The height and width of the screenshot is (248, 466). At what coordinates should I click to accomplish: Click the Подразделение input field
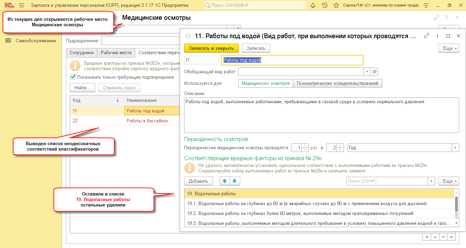click(140, 41)
